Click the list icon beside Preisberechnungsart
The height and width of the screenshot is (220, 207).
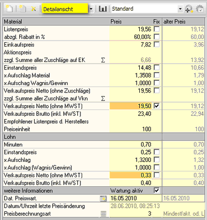[x=103, y=214]
